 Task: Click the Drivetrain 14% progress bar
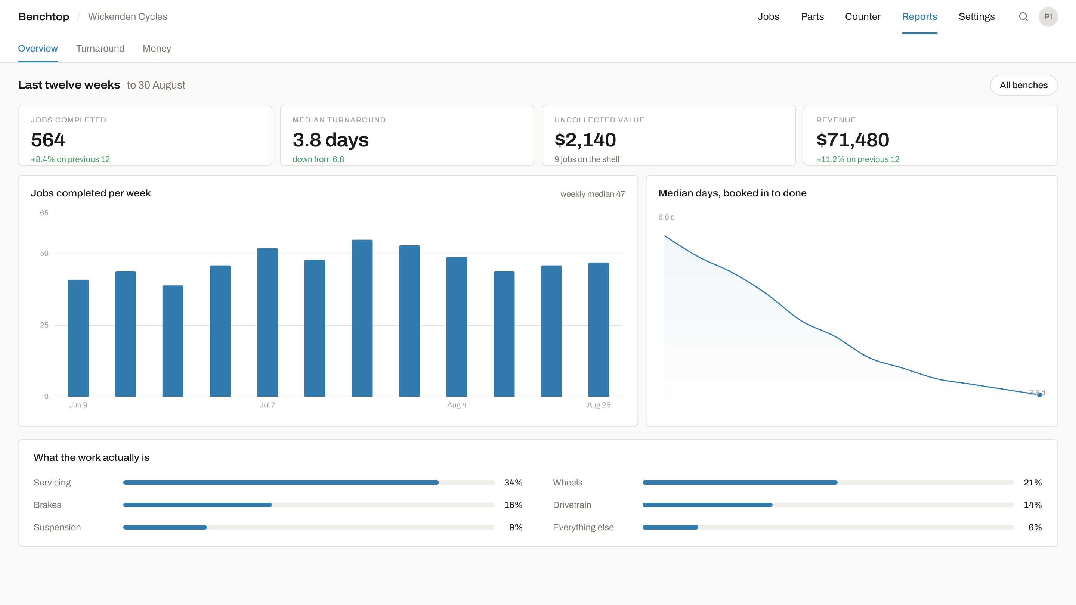828,505
